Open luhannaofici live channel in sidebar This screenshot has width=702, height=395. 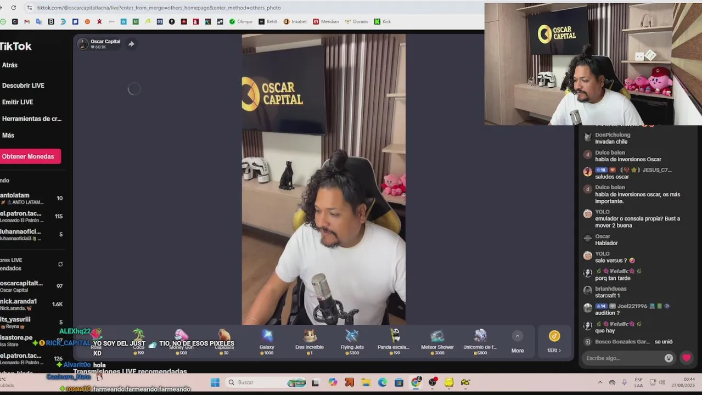31,234
